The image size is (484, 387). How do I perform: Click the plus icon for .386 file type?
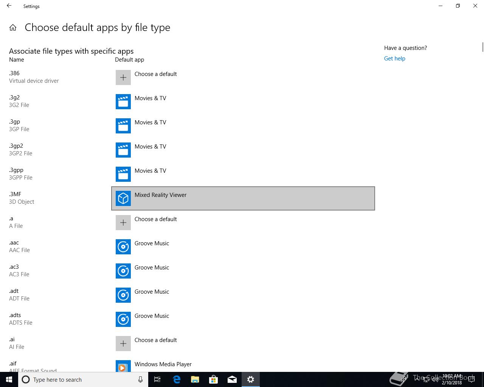123,77
